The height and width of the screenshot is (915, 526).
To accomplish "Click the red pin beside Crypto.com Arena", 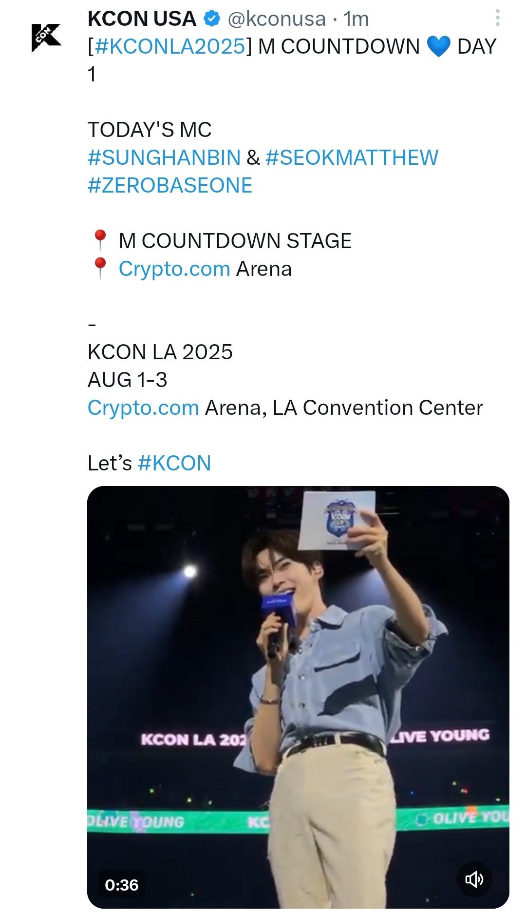I will coord(100,268).
